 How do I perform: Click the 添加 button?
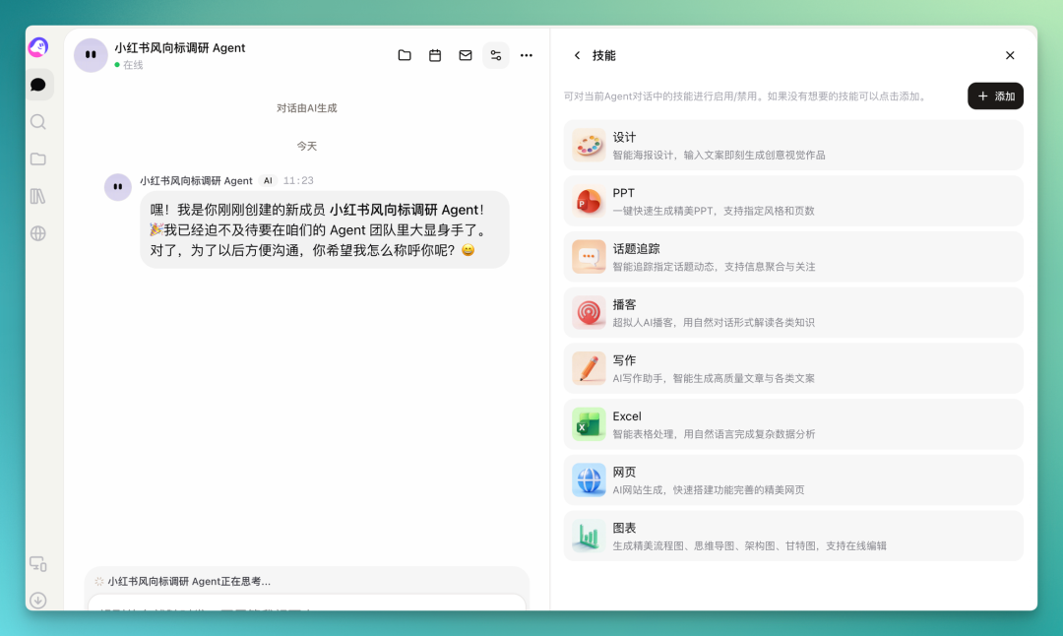[995, 96]
